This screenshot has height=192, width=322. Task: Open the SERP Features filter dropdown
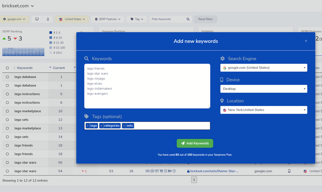coord(108,19)
